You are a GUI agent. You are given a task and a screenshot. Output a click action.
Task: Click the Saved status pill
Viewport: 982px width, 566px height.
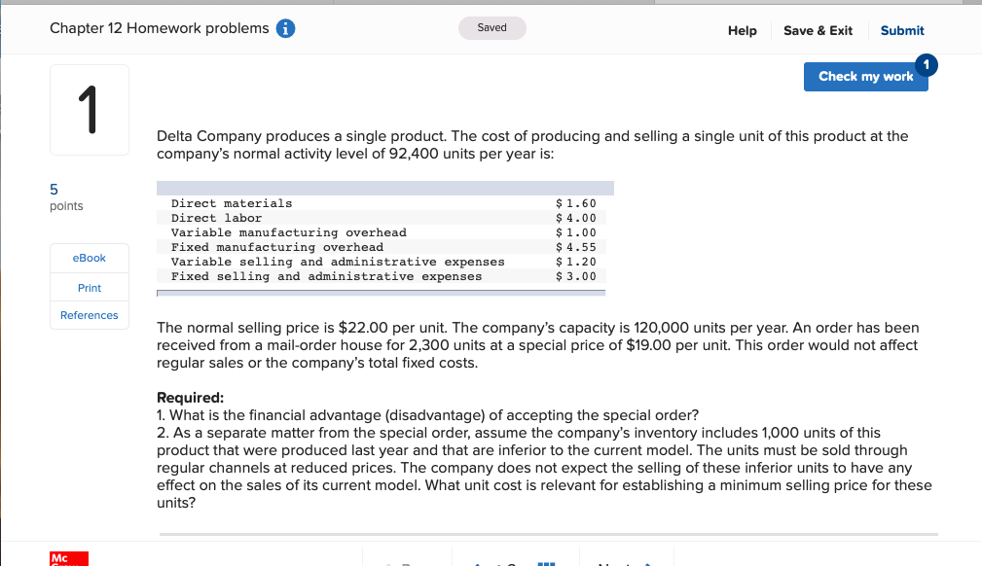[491, 28]
